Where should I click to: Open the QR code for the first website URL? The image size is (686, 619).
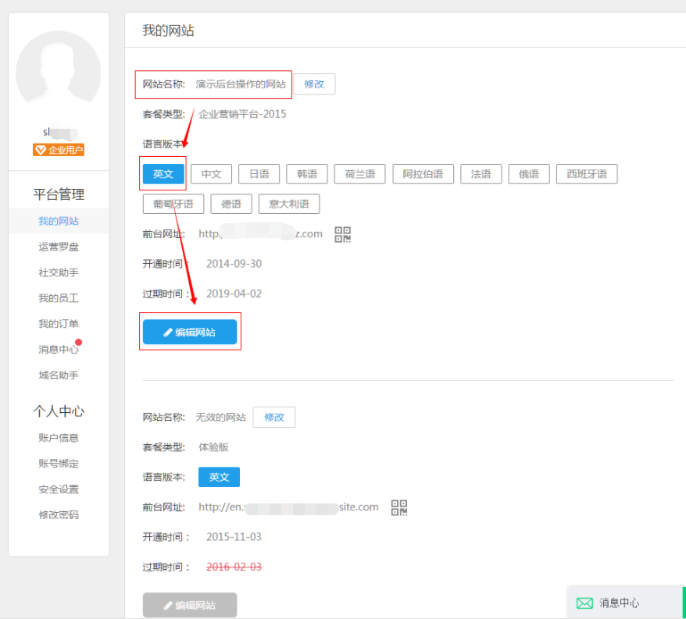click(x=342, y=233)
